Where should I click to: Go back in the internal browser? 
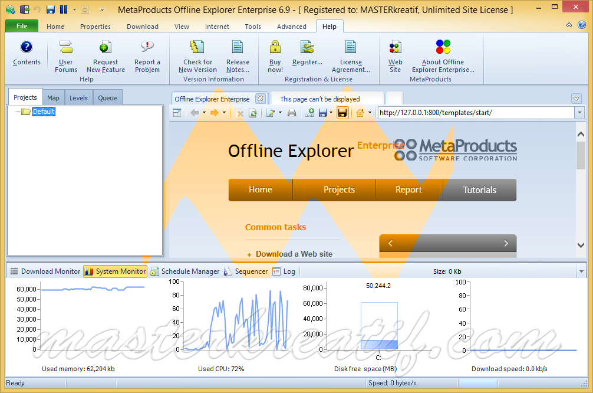tap(195, 113)
